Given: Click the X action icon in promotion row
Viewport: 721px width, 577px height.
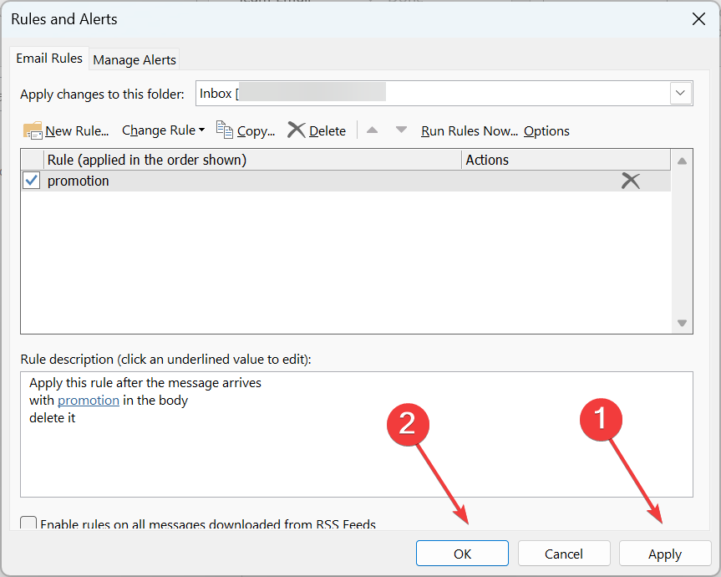Looking at the screenshot, I should click(631, 181).
